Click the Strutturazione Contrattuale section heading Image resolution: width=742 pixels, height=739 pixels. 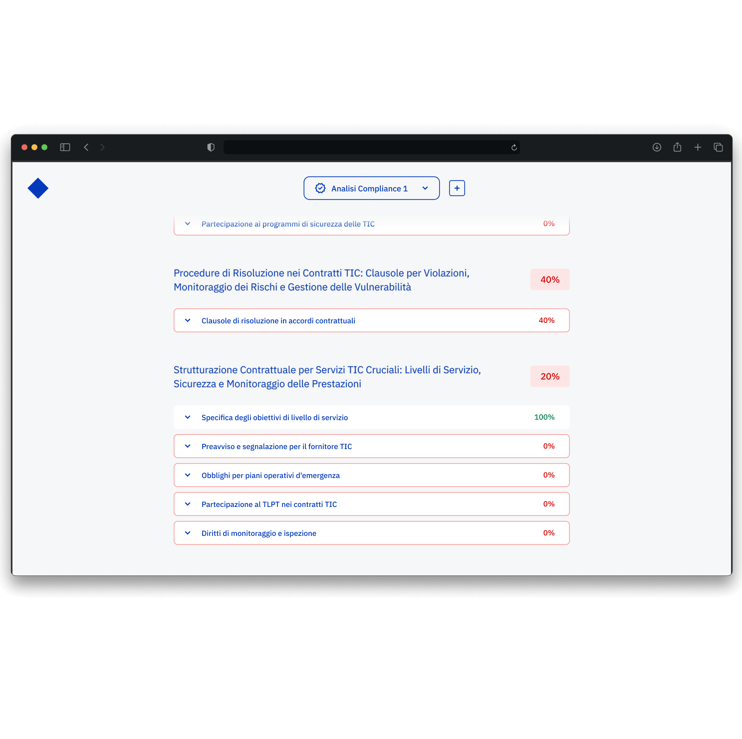tap(327, 377)
